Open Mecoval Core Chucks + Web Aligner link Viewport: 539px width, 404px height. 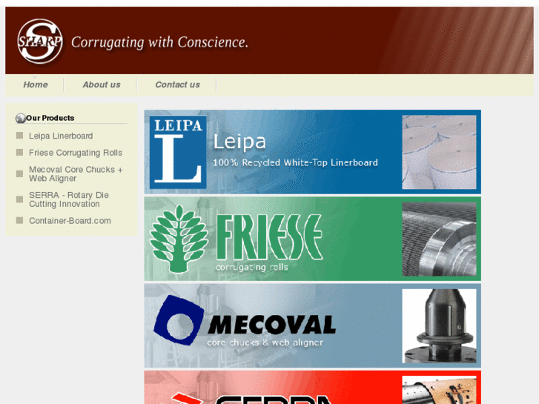tap(76, 174)
